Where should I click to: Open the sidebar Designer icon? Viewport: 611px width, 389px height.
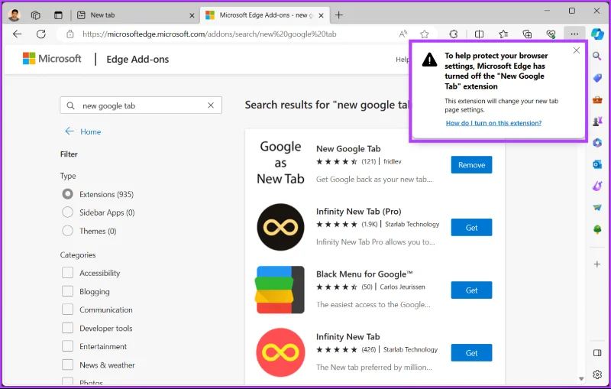597,186
